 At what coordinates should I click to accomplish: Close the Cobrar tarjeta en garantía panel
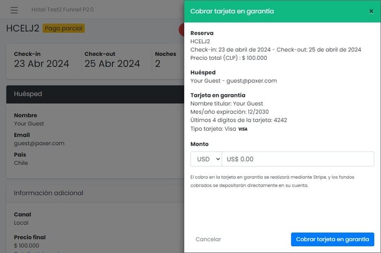click(x=371, y=11)
